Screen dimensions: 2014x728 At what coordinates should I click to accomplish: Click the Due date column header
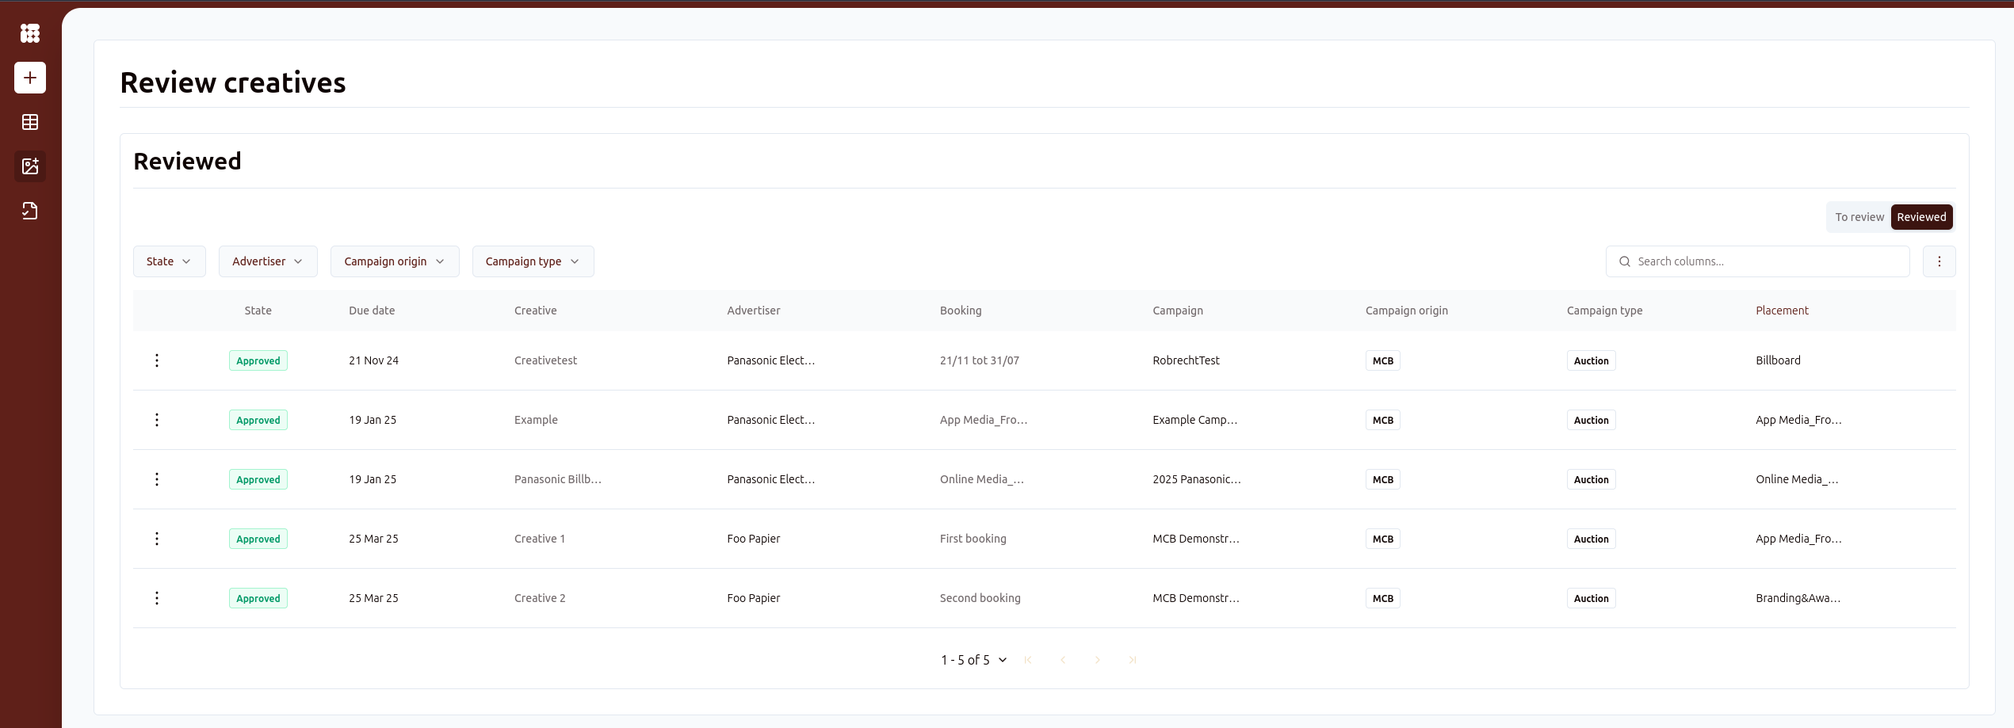[x=372, y=311]
